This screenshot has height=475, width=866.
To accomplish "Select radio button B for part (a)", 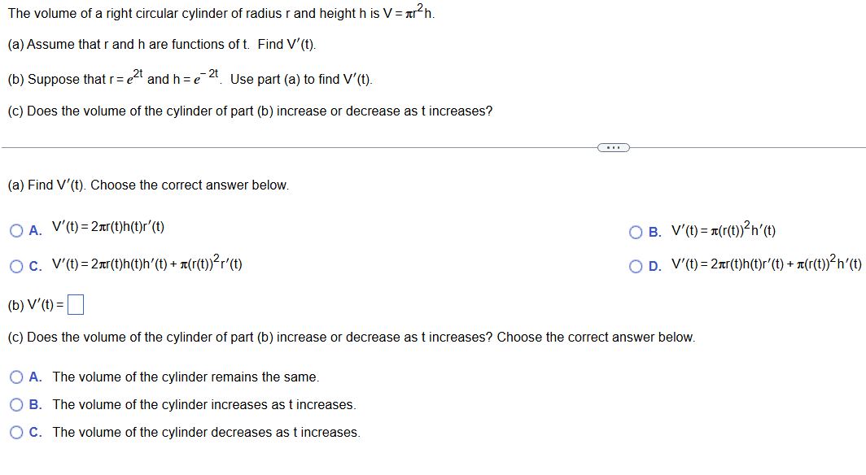I will [635, 232].
